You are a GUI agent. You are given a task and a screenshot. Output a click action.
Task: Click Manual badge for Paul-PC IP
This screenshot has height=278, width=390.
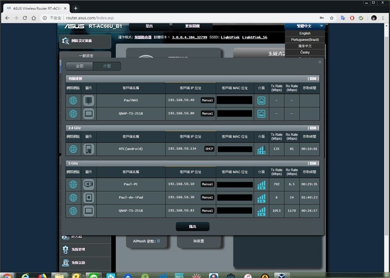pyautogui.click(x=207, y=184)
